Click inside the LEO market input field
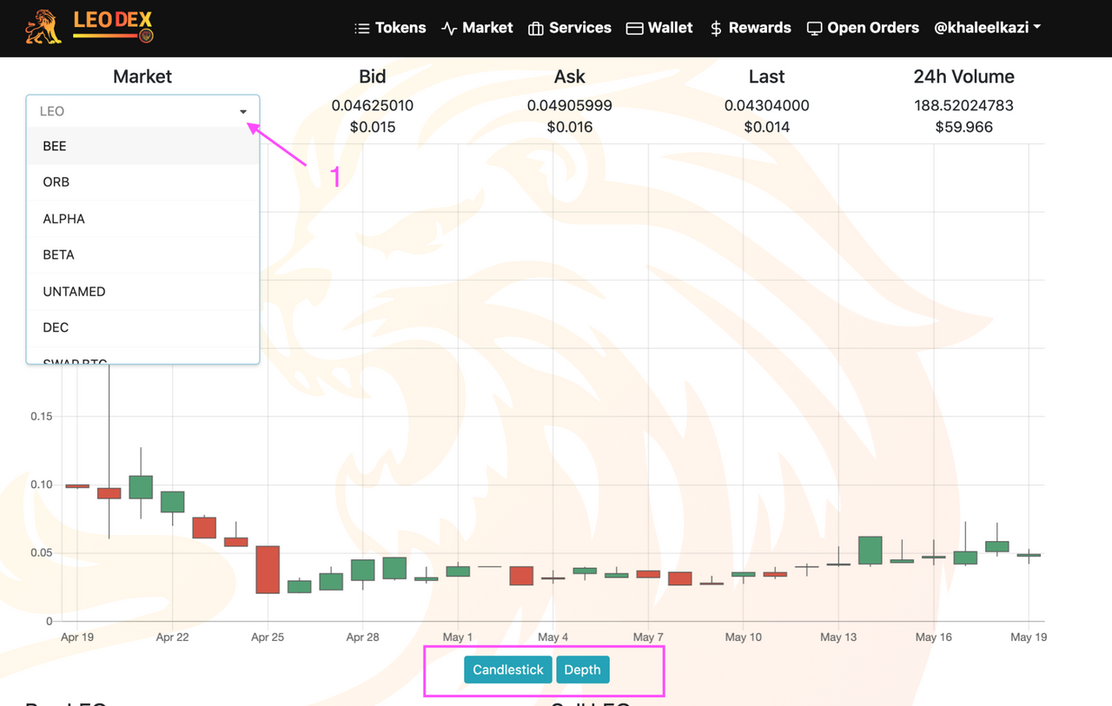 click(x=130, y=111)
